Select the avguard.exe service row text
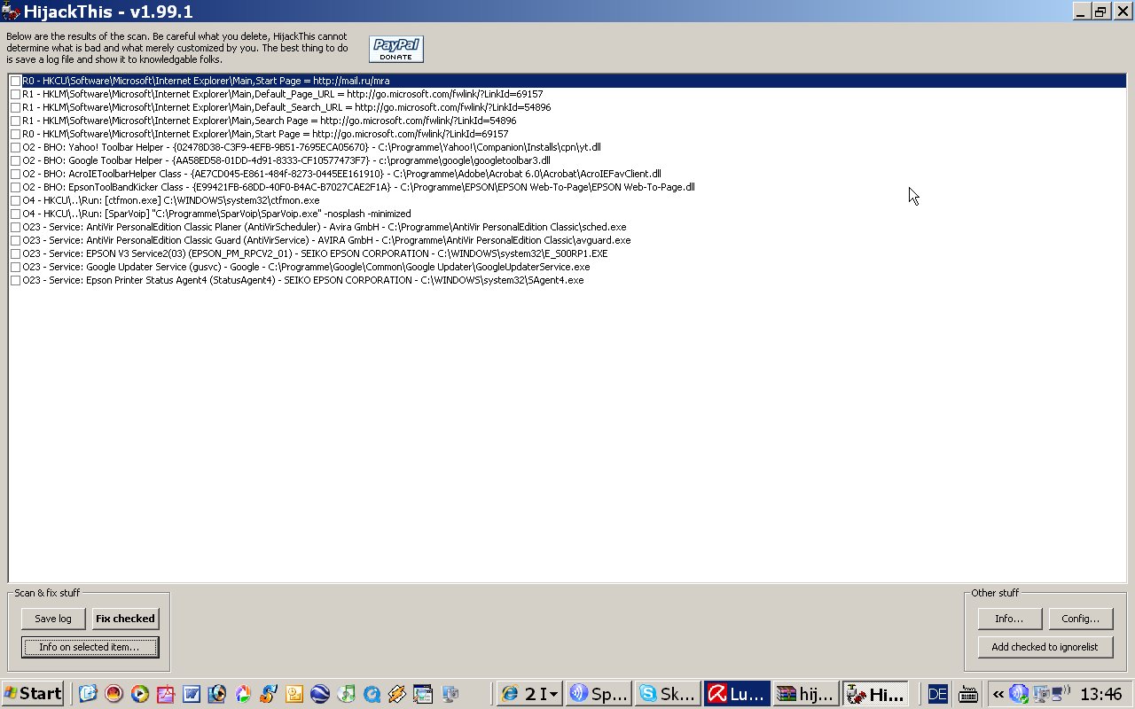This screenshot has height=709, width=1135. click(x=326, y=240)
